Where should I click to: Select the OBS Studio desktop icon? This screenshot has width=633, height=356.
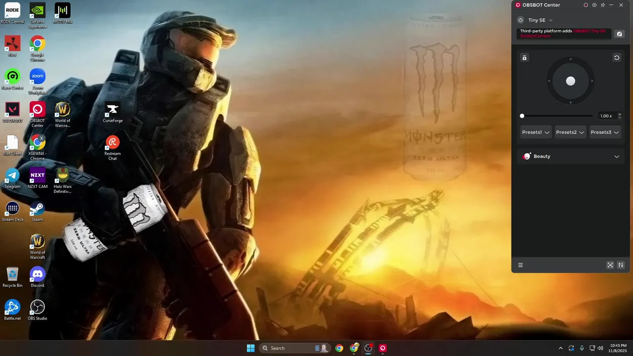(38, 310)
